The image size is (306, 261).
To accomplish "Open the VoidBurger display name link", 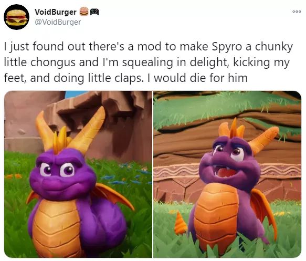I will point(56,12).
